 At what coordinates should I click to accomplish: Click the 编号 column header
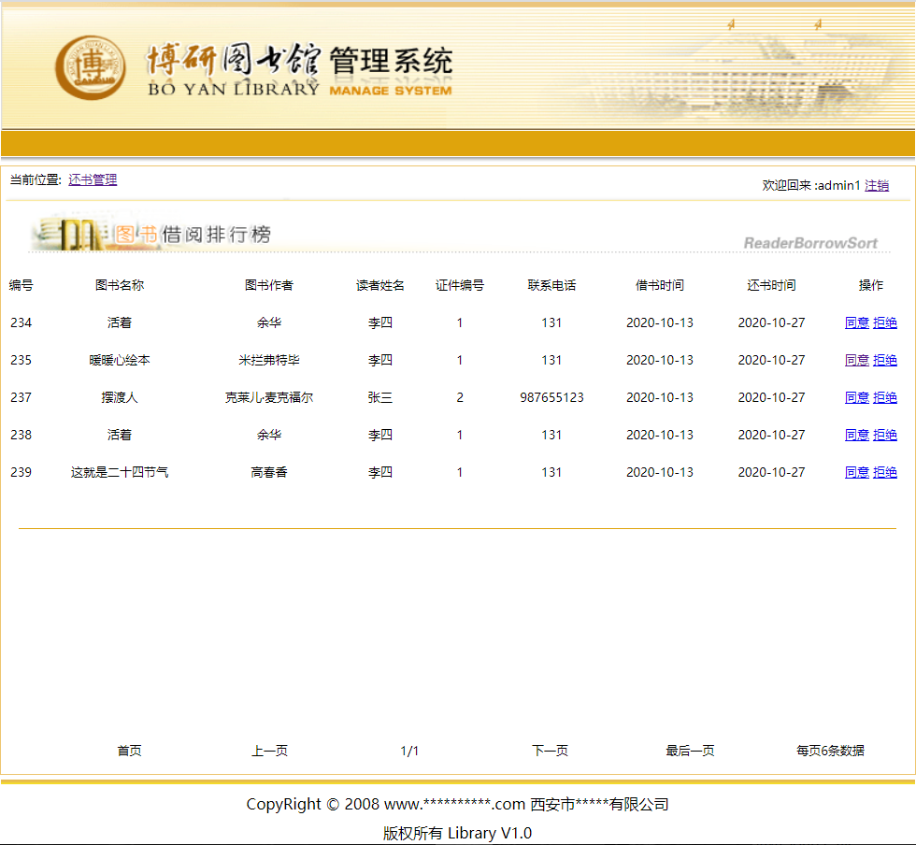coord(21,285)
